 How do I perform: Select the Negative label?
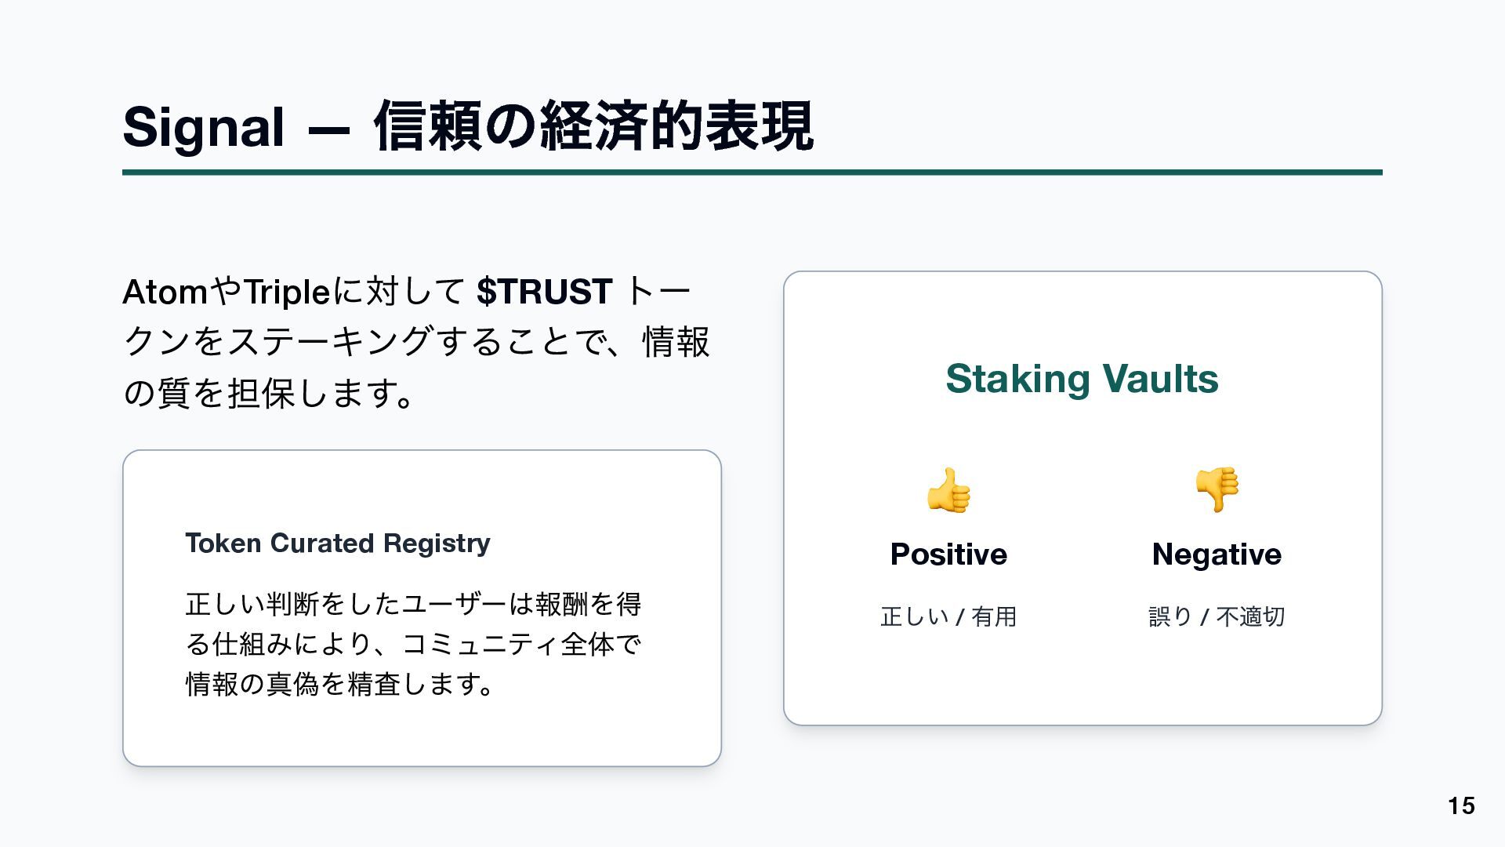[x=1217, y=554]
